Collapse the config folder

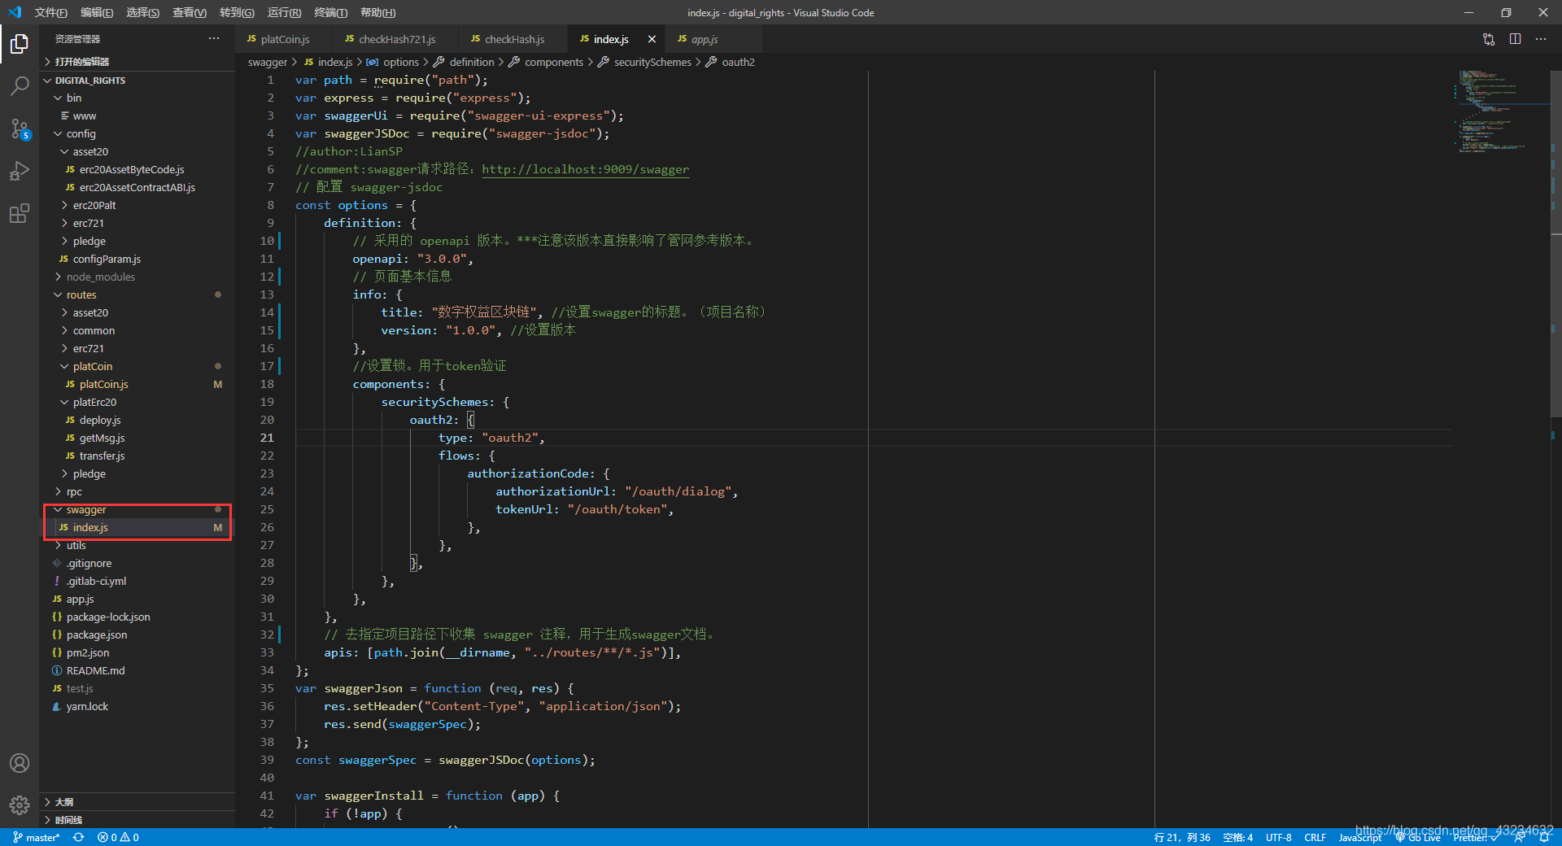click(137, 133)
